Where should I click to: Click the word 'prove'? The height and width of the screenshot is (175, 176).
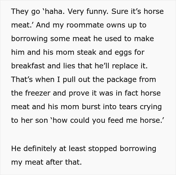click(79, 94)
